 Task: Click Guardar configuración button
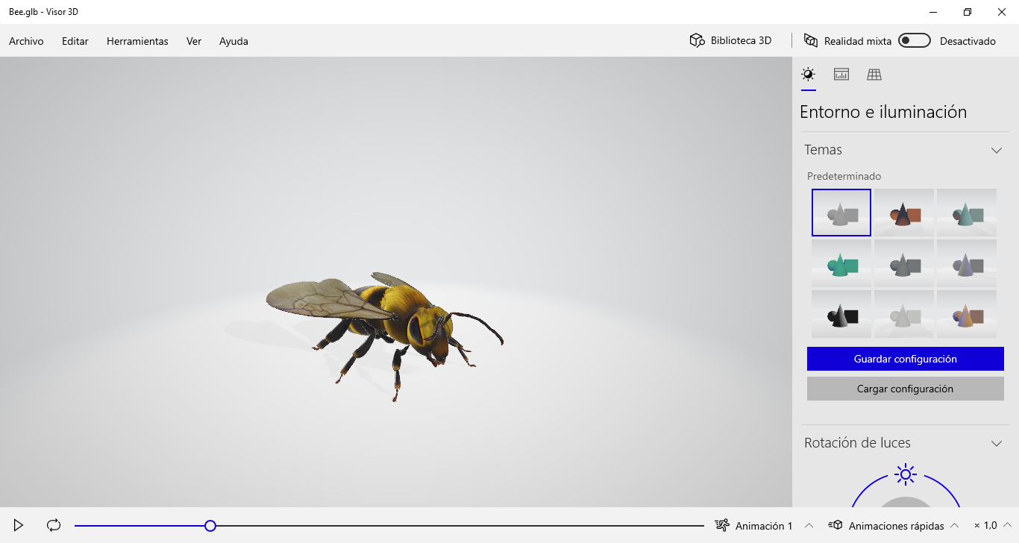pyautogui.click(x=906, y=359)
